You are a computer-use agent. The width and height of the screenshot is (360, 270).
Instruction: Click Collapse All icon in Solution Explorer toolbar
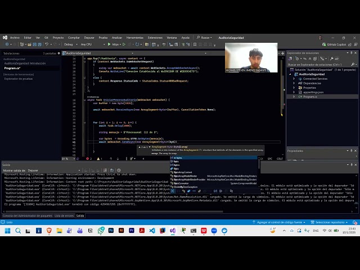pyautogui.click(x=310, y=58)
